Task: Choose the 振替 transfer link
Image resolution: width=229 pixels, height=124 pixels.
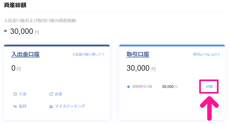Action: coord(23,106)
